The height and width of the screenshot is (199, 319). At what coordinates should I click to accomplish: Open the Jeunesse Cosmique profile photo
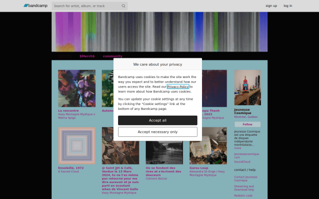[x=247, y=88]
